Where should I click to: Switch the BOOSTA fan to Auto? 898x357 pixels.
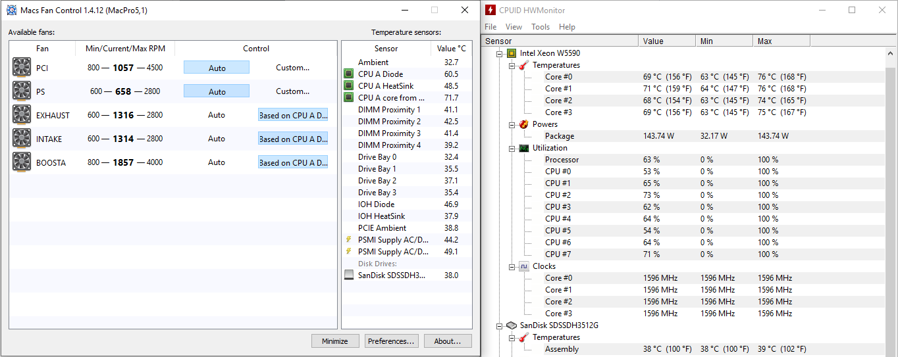coord(217,162)
